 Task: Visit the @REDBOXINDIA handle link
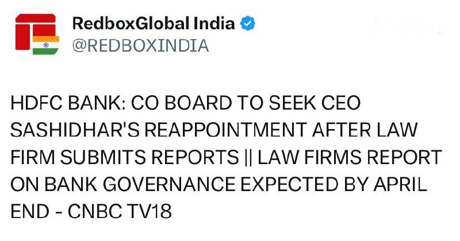point(140,45)
